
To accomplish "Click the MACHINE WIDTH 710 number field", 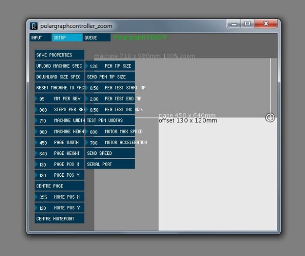I will pos(59,120).
